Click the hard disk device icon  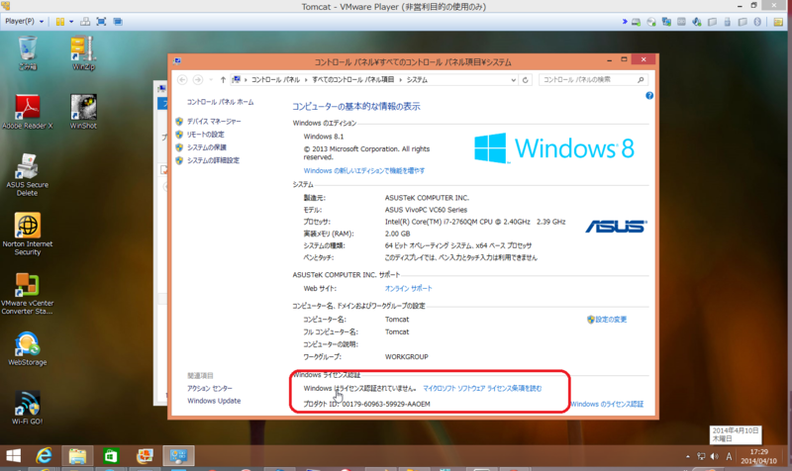(636, 22)
